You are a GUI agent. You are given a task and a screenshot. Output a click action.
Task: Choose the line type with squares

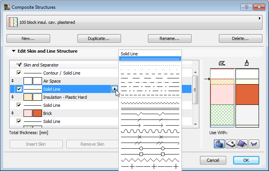pos(150,154)
